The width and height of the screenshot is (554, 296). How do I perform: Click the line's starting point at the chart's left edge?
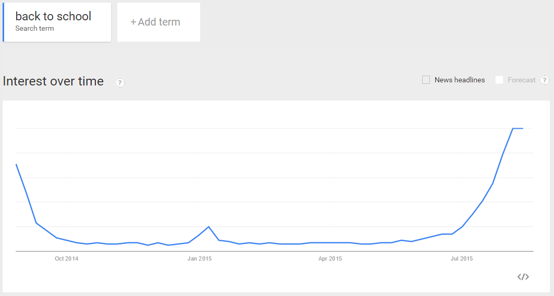coord(17,165)
